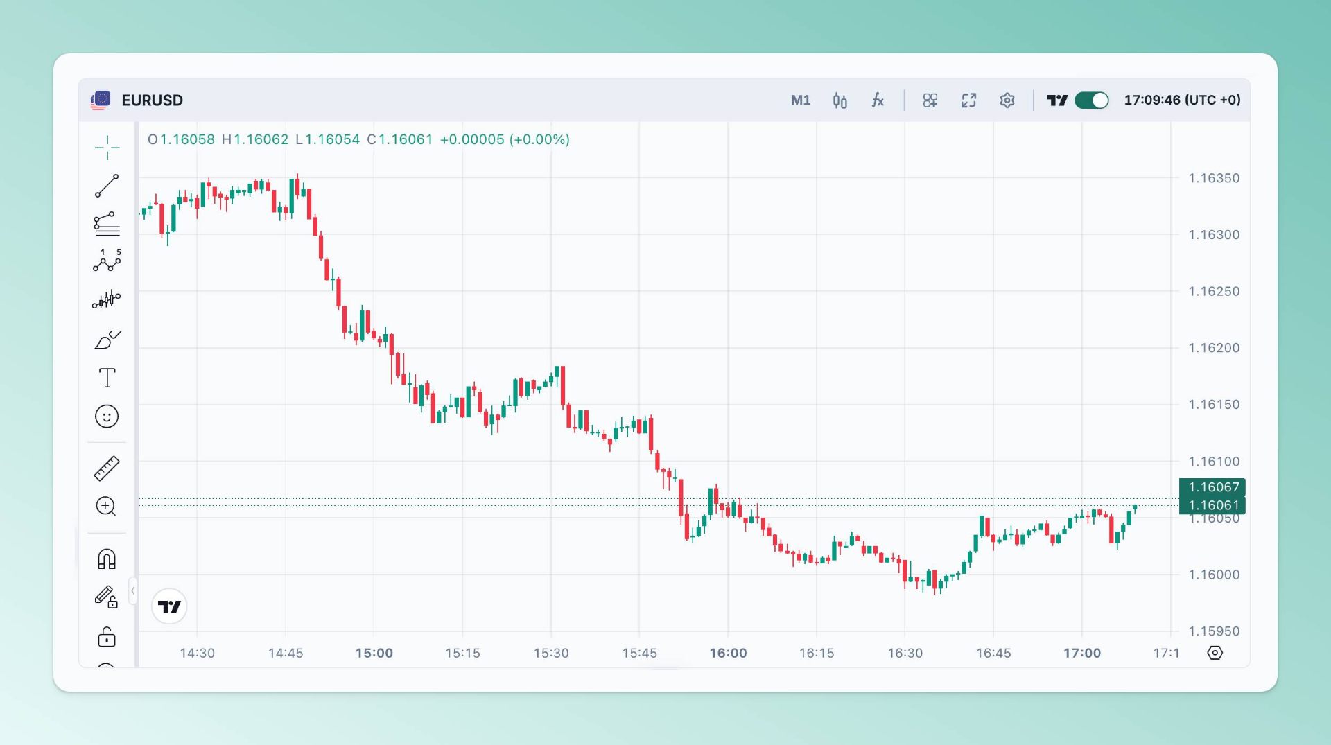Click the 17:00 time axis label

[x=1082, y=653]
